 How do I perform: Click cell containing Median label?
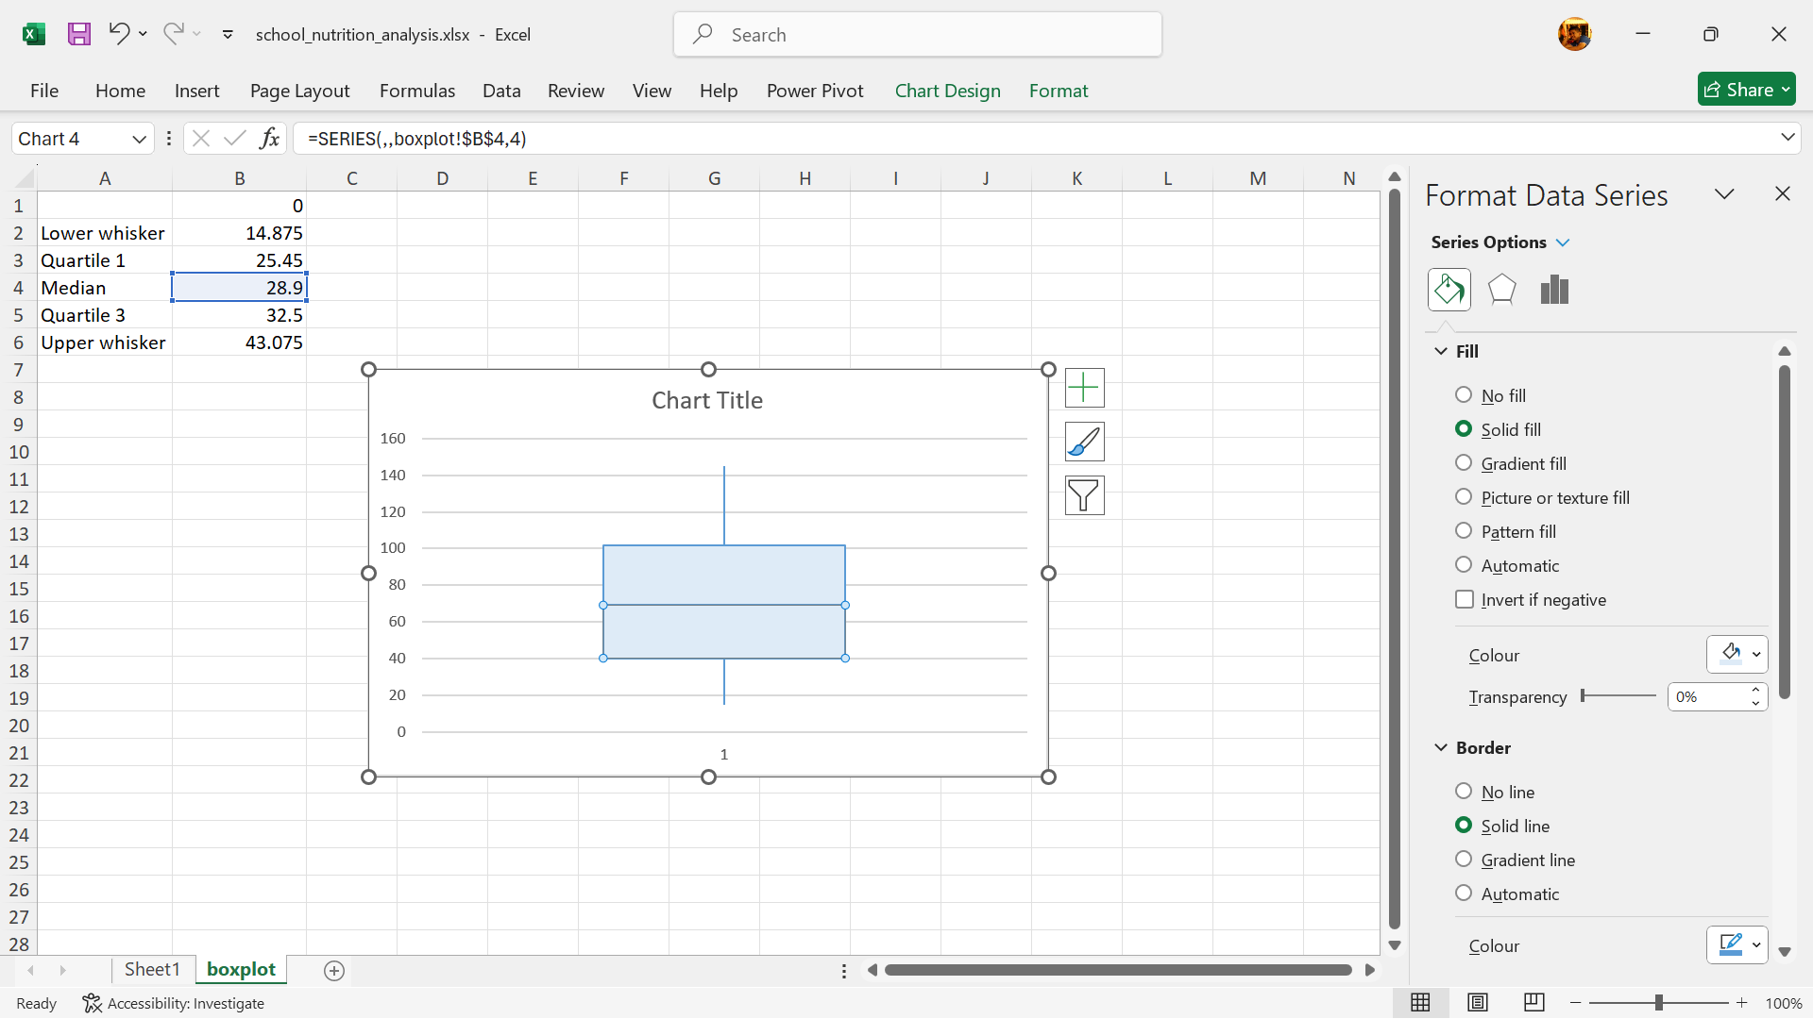pyautogui.click(x=105, y=288)
